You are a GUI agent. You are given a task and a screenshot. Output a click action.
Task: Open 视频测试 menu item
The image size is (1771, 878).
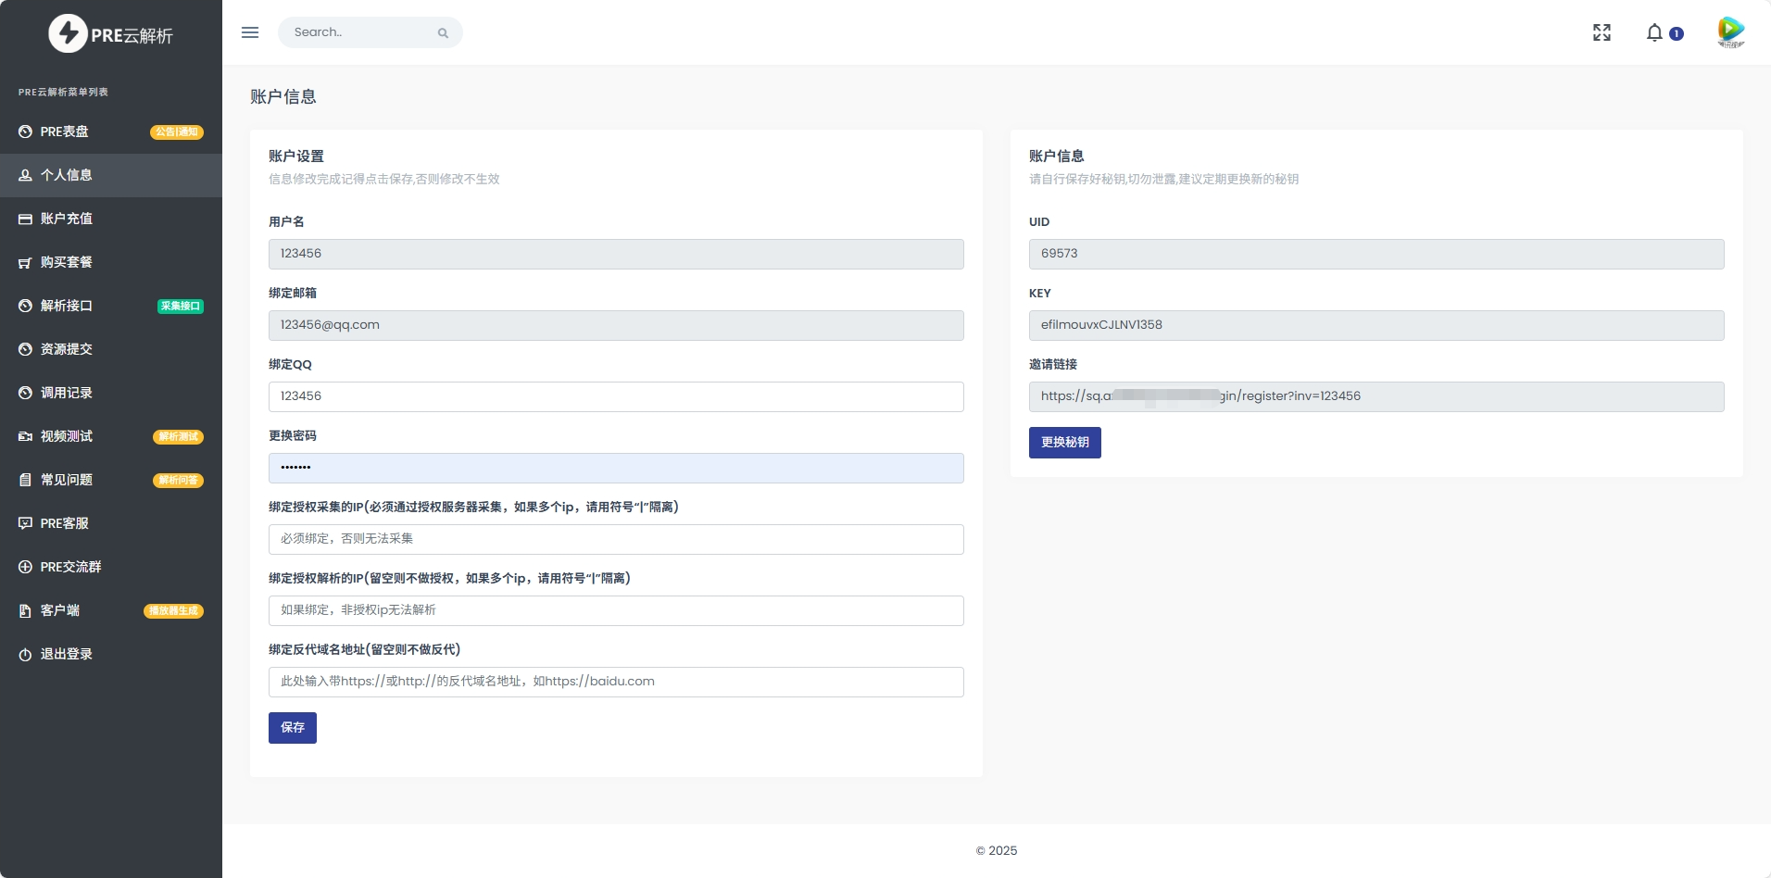click(x=67, y=437)
